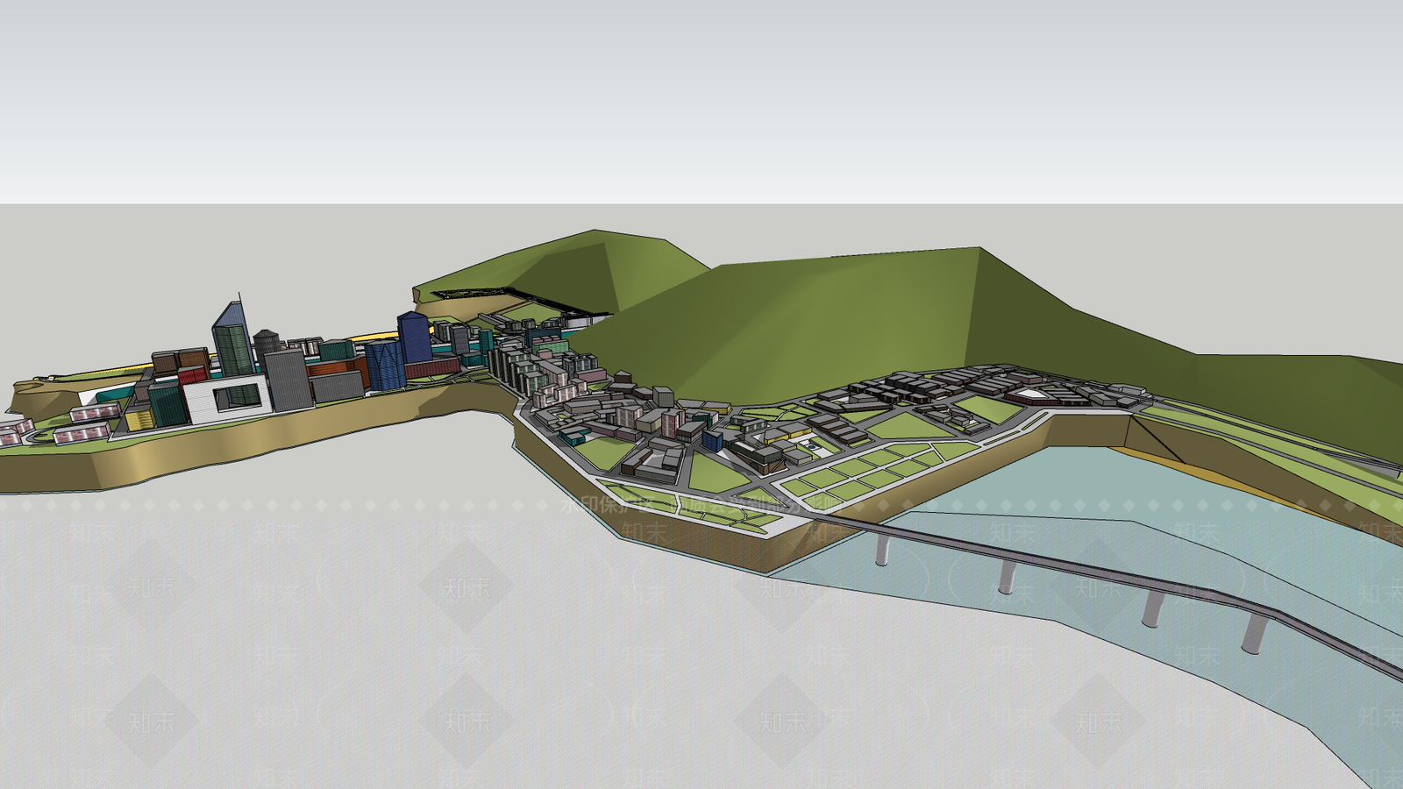Pick the dark blue tower beside the hill
Screen dimensions: 1403x789
coord(414,337)
